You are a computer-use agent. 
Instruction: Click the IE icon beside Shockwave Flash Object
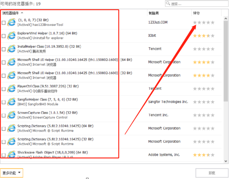pos(12,154)
